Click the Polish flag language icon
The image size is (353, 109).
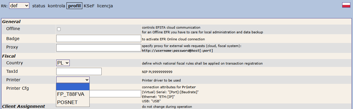coord(346,5)
